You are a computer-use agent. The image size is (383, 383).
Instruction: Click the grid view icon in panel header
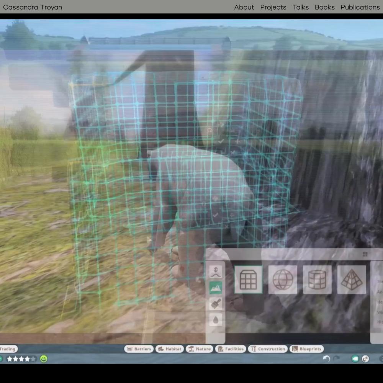365,254
